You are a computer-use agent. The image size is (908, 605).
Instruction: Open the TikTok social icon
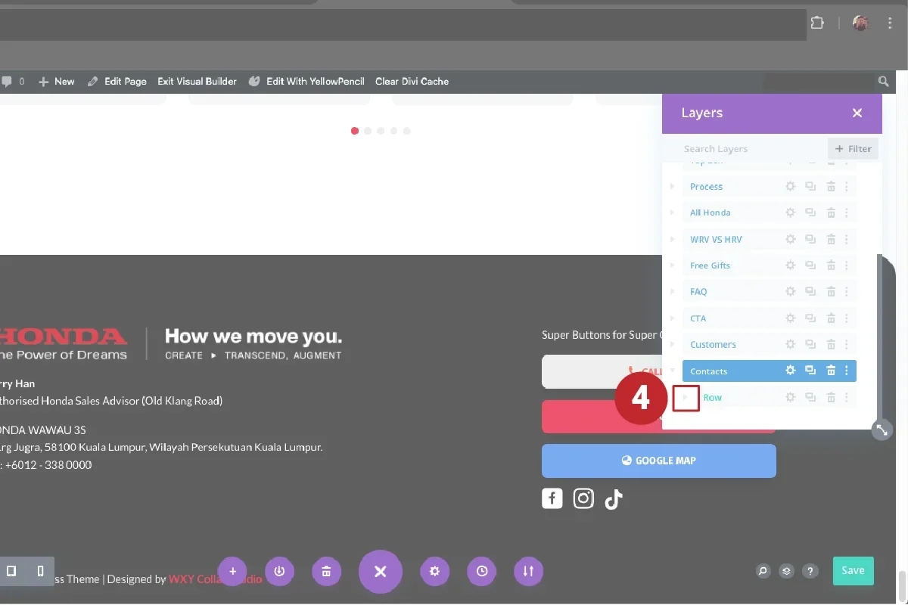pos(613,498)
